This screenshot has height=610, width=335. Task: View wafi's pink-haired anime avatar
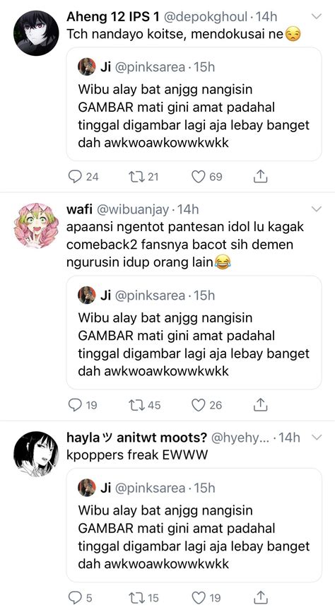[x=36, y=225]
